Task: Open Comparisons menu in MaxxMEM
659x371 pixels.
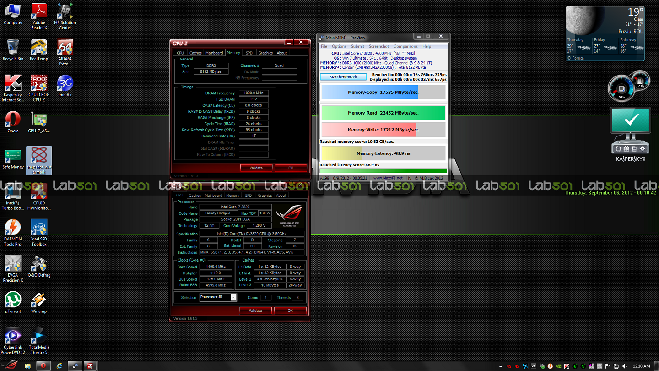Action: [405, 46]
